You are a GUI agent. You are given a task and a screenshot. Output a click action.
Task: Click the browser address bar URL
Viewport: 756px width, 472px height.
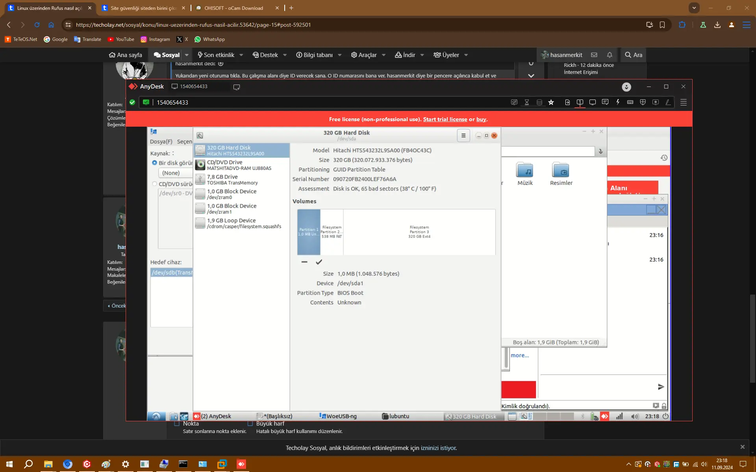(193, 25)
